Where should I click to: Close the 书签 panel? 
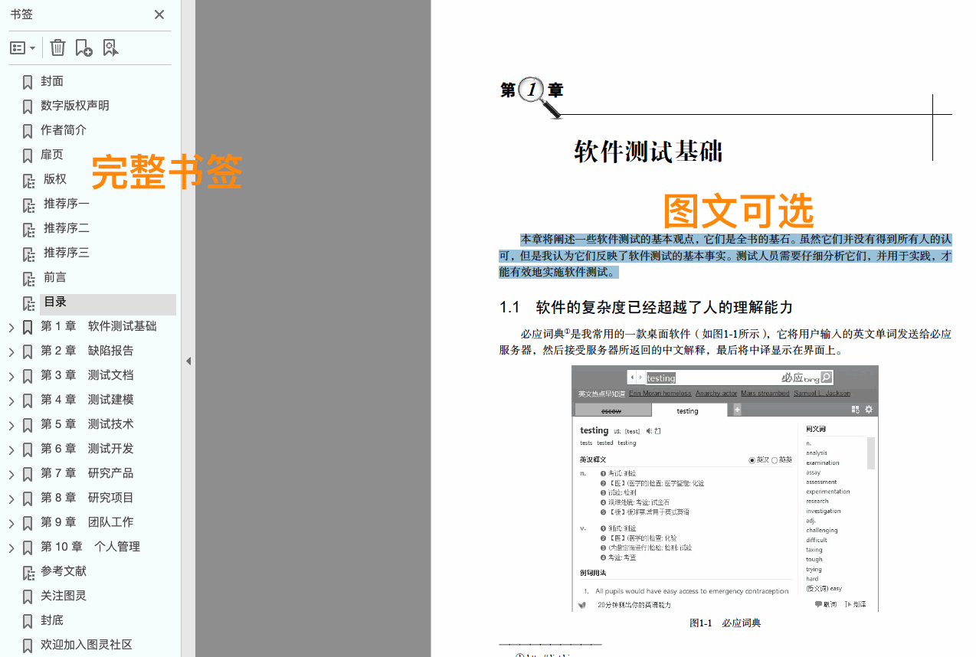159,14
